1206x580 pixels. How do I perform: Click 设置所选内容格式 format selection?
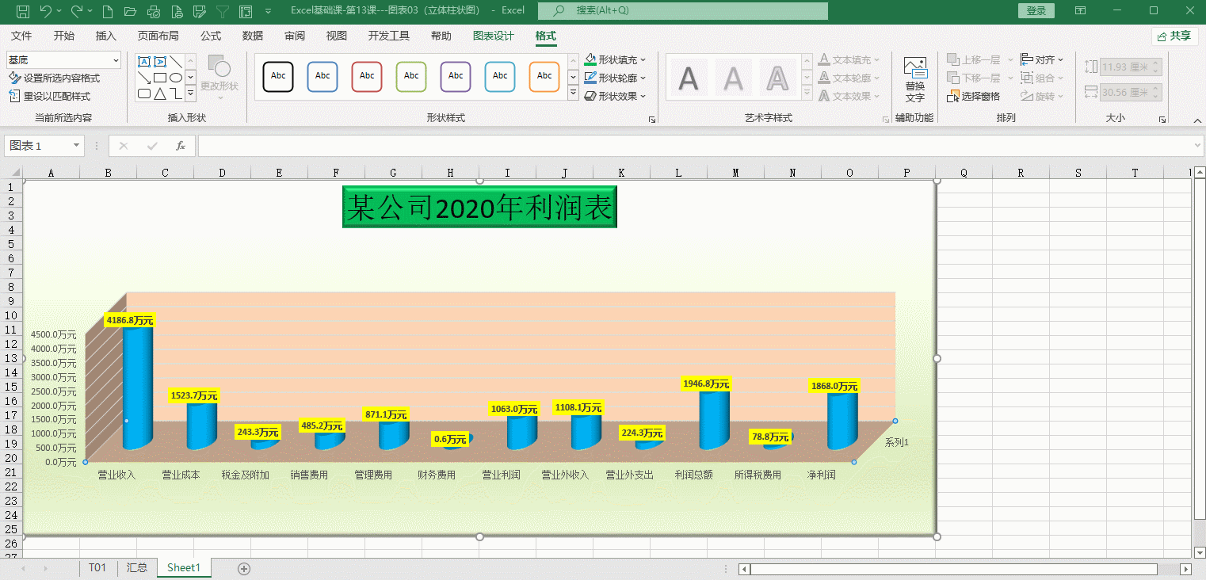(55, 78)
